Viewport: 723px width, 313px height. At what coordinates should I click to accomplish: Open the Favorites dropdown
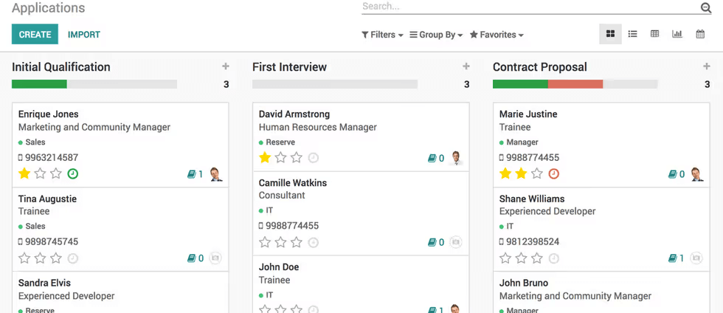[x=497, y=35]
